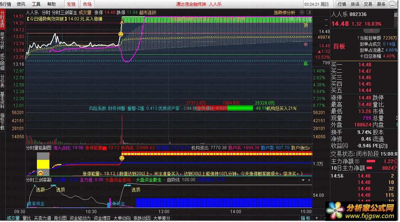Select the 分时走势 sidebar tab
The height and width of the screenshot is (222, 400).
pos(2,19)
